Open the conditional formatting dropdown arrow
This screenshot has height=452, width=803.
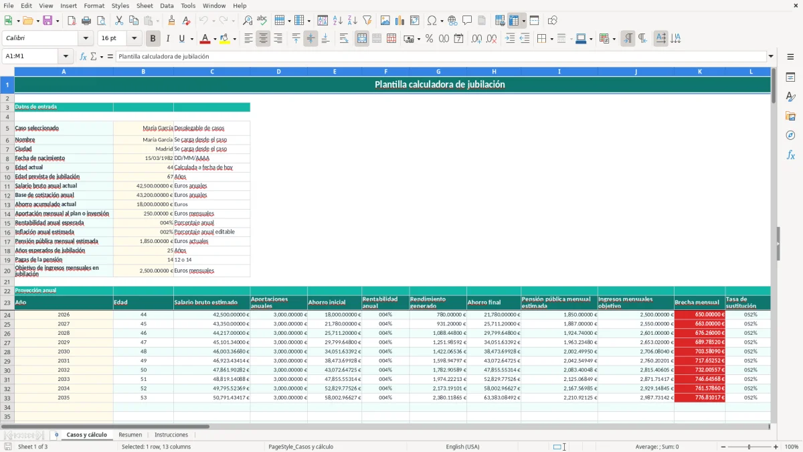[x=614, y=39]
